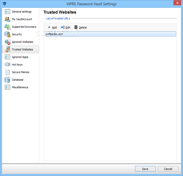The height and width of the screenshot is (176, 183).
Task: Click the Database cylinder icon
Action: (7, 80)
